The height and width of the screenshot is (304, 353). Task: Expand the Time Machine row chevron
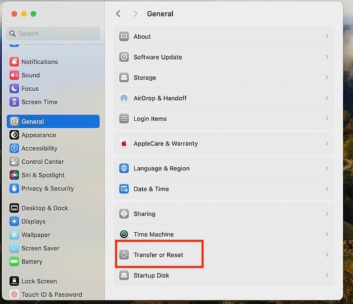pyautogui.click(x=327, y=234)
